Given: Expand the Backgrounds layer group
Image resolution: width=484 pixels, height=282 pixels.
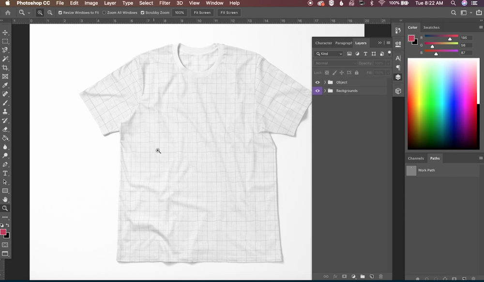Looking at the screenshot, I should tap(325, 91).
